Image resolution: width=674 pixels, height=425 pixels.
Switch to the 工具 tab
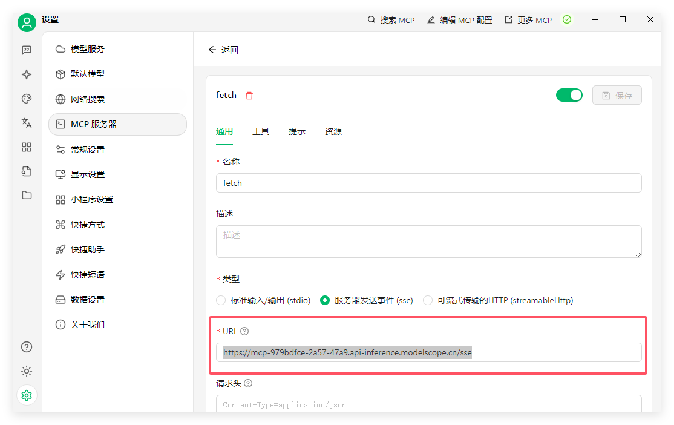click(261, 131)
